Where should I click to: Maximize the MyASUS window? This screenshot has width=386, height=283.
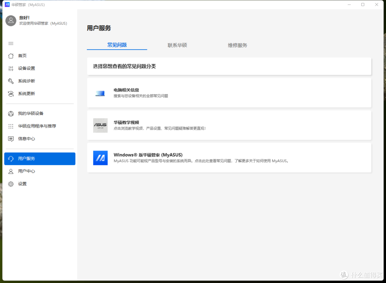(363, 5)
